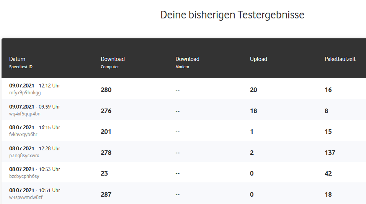Click the download value 23
This screenshot has width=366, height=204.
[x=104, y=173]
